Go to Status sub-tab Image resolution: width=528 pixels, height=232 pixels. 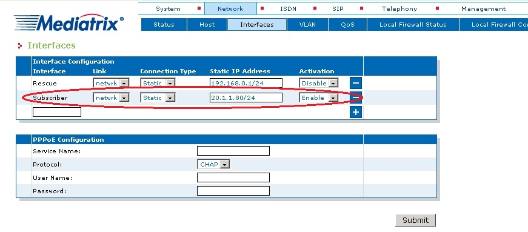164,25
